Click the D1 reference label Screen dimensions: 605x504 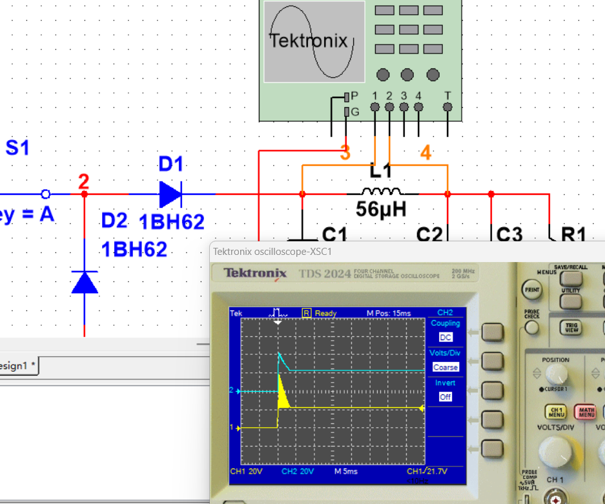click(x=171, y=164)
